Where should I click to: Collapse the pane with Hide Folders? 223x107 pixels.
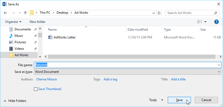[15, 101]
